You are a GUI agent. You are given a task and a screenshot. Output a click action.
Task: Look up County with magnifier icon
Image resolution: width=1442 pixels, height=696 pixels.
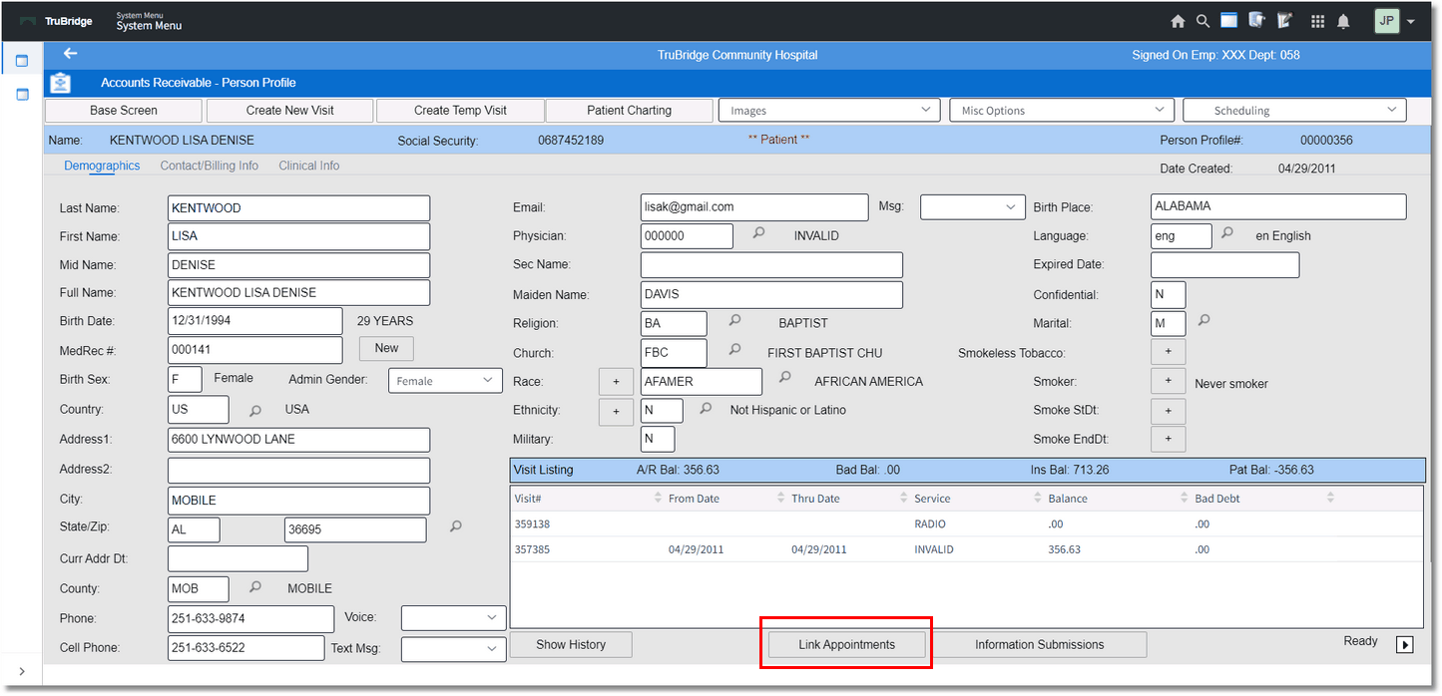point(255,587)
